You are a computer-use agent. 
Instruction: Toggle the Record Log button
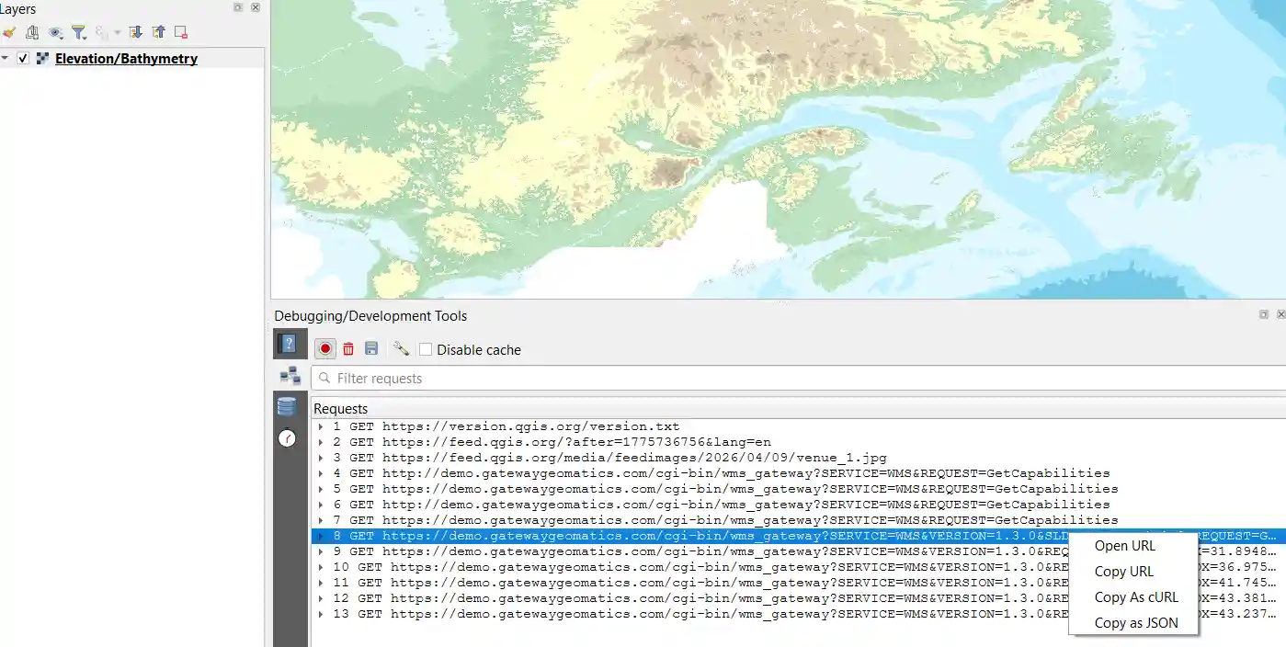tap(325, 348)
